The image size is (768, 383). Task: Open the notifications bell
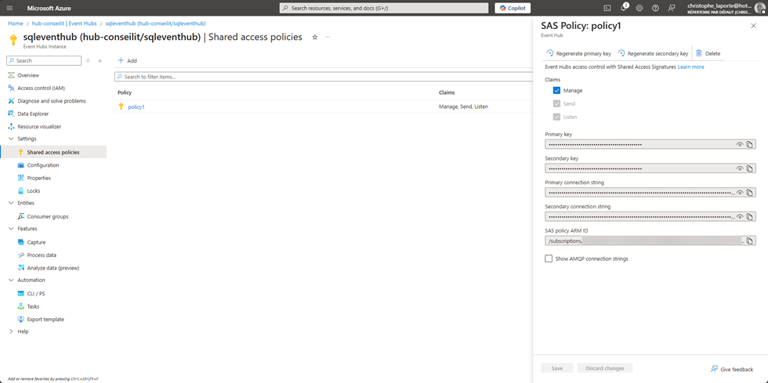tap(624, 8)
